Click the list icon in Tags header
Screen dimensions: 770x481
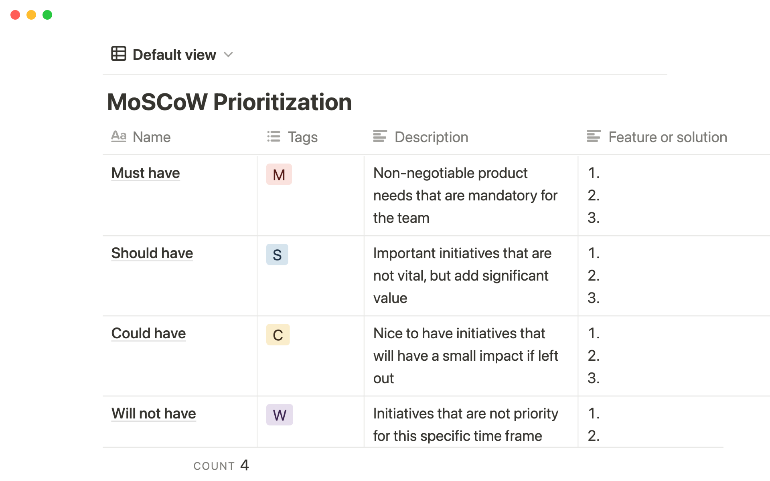(274, 137)
